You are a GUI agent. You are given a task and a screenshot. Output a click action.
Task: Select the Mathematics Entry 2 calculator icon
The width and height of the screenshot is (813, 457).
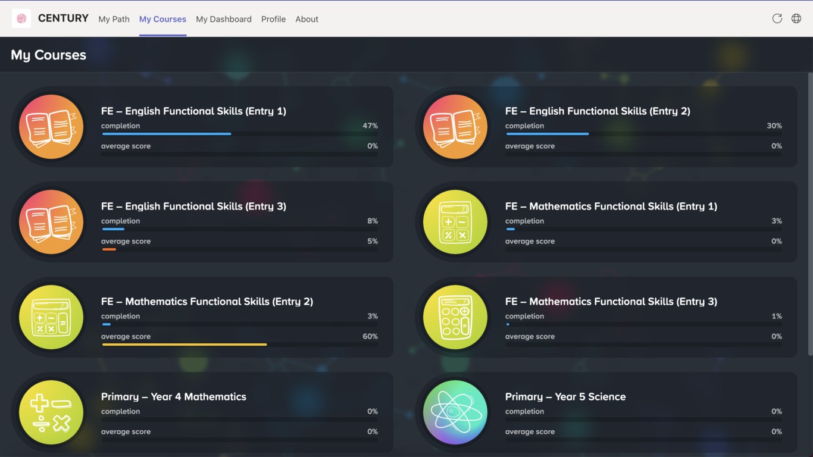51,317
